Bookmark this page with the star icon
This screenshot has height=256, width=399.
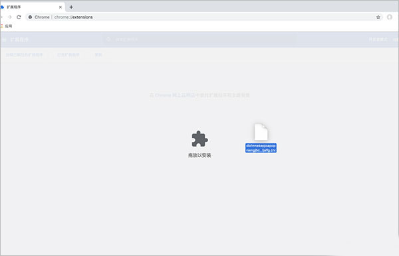[x=378, y=17]
